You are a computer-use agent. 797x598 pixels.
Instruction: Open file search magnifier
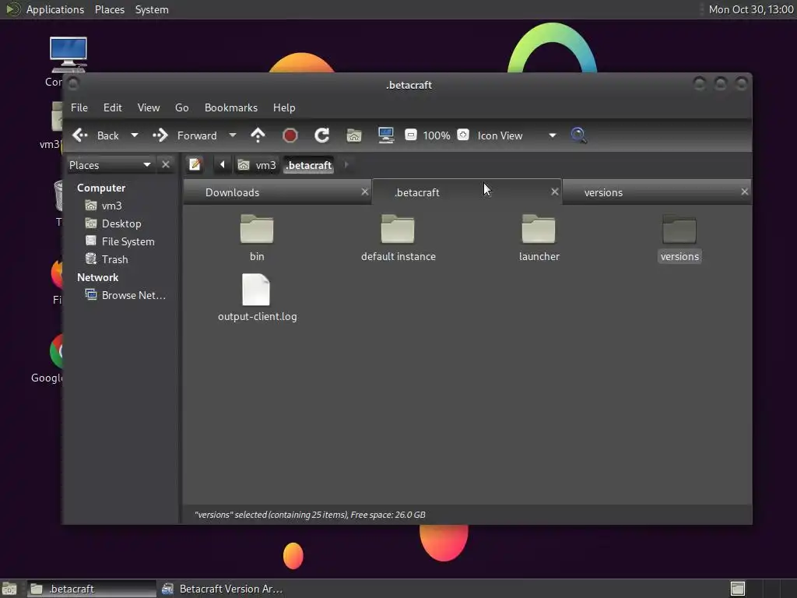pos(578,135)
